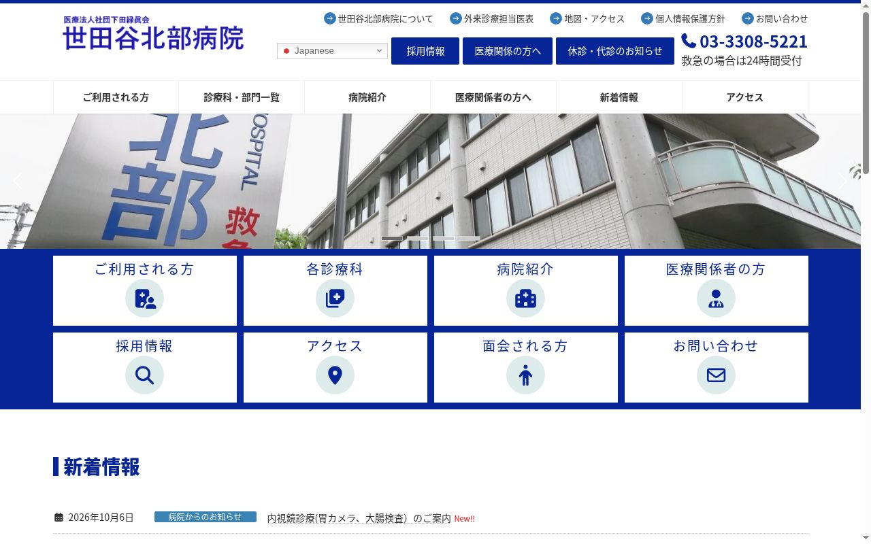The width and height of the screenshot is (871, 544).
Task: Click the 救急の場合は24時間受付 text
Action: coord(742,61)
